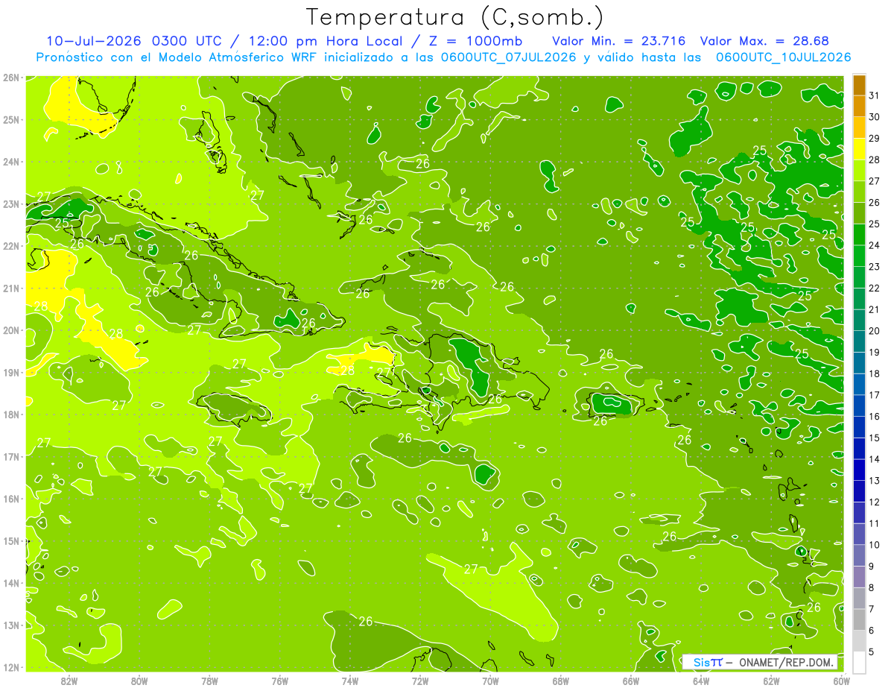Click the "21N" latitude label

(x=11, y=288)
